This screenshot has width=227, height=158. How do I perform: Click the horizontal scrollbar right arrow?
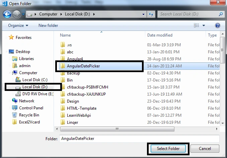217,129
